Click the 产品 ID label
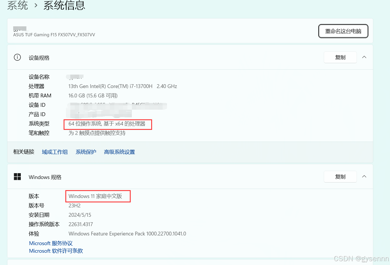Viewport: 390px width, 265px height. (x=37, y=114)
